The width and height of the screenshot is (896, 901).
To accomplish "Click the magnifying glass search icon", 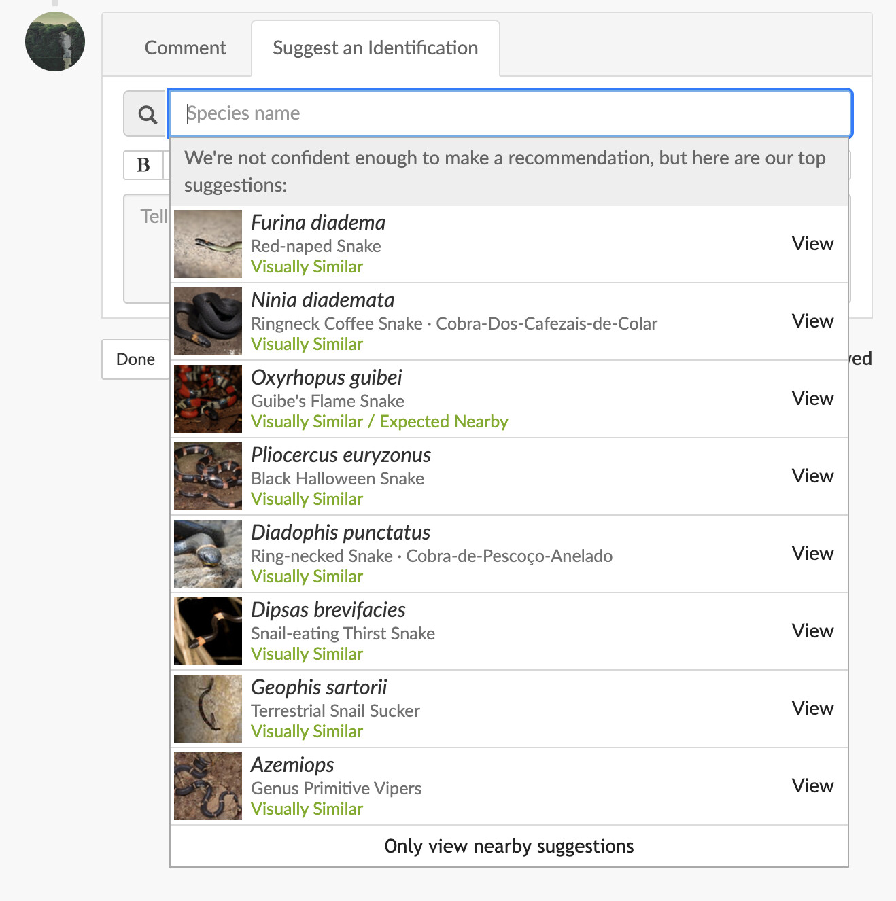I will pos(147,114).
